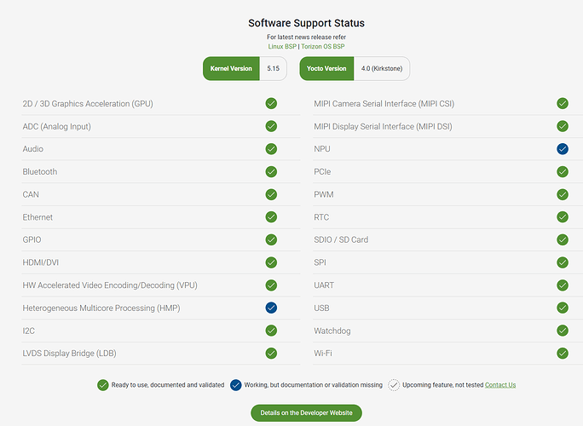Select the Kernel Version badge
The width and height of the screenshot is (583, 426).
click(231, 68)
